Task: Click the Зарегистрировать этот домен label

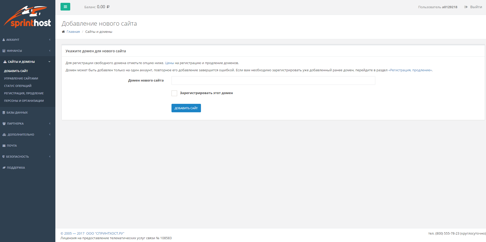Action: (x=206, y=93)
